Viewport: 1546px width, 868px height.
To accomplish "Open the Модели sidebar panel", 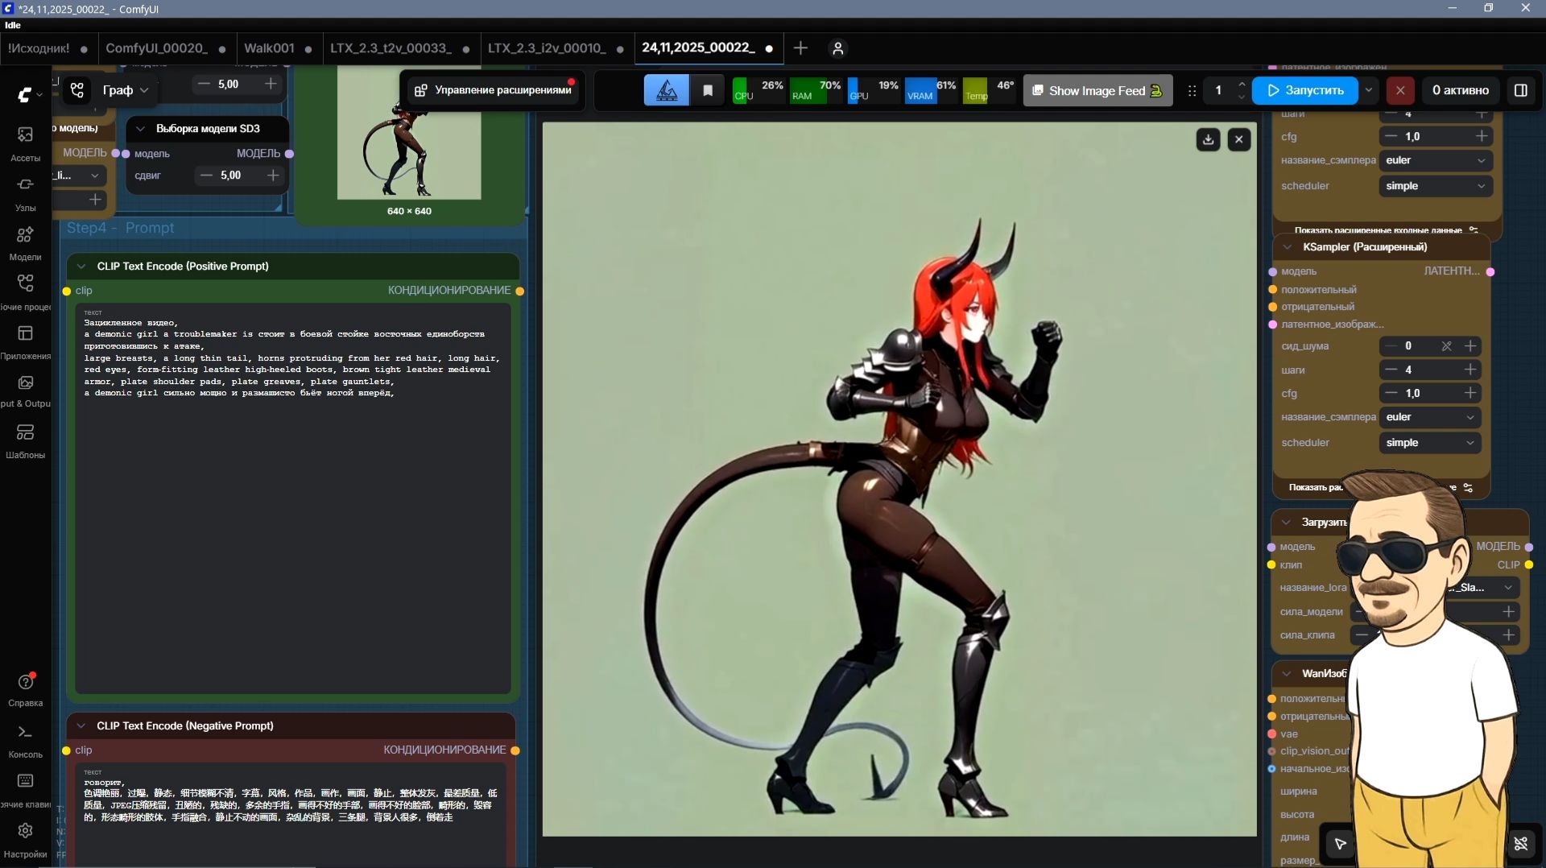I will [x=26, y=242].
